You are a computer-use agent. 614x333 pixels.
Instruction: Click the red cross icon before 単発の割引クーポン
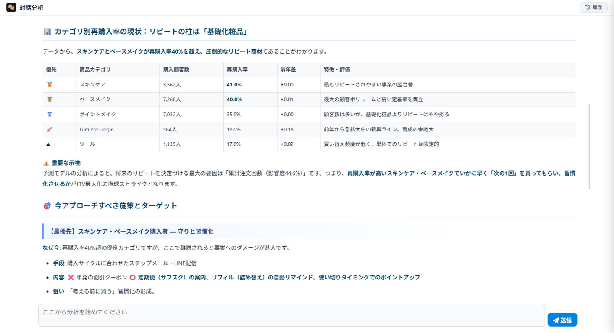point(71,277)
